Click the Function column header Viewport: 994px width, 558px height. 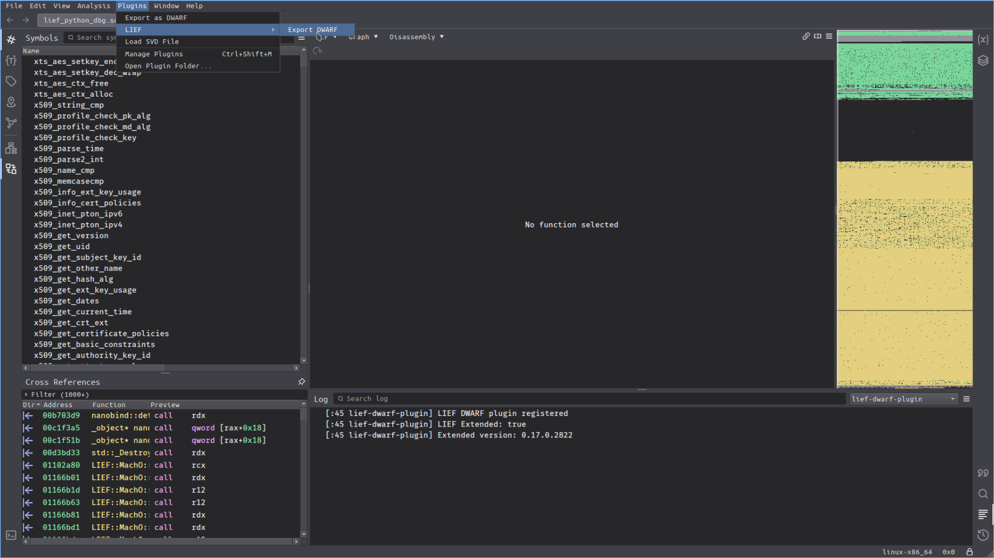pyautogui.click(x=119, y=405)
